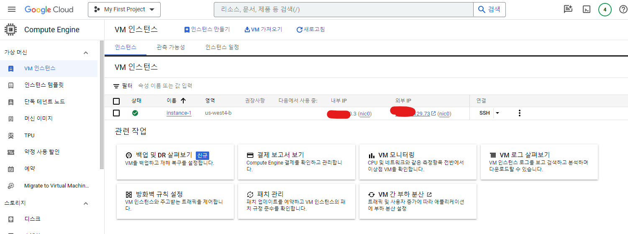Click the filter 필터 icon
Image resolution: width=628 pixels, height=234 pixels.
(x=117, y=86)
